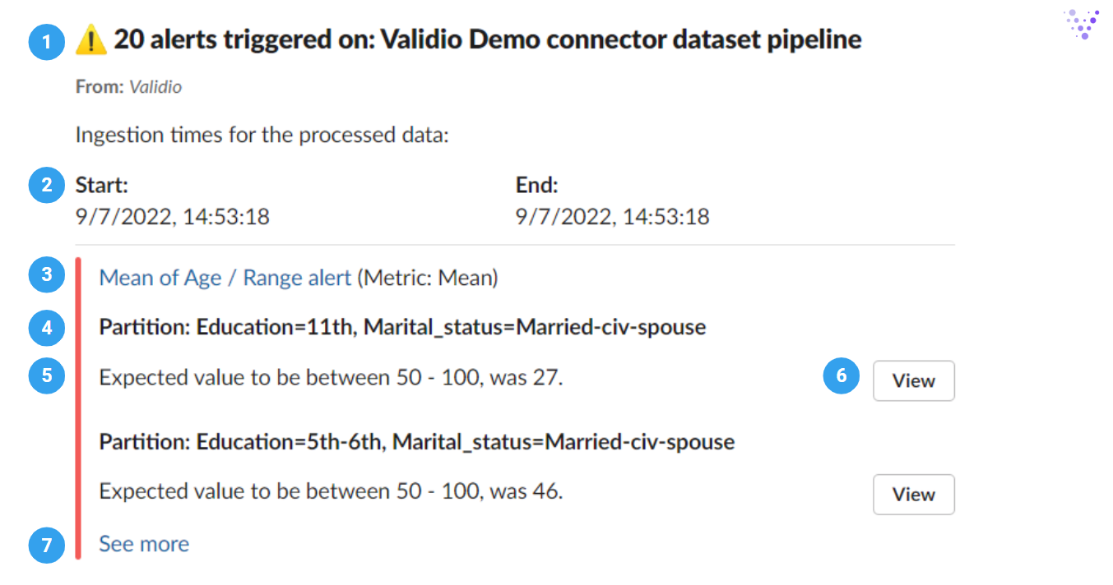Viewport: 1113px width, 585px height.
Task: Click the red vertical alert severity bar
Action: click(78, 409)
